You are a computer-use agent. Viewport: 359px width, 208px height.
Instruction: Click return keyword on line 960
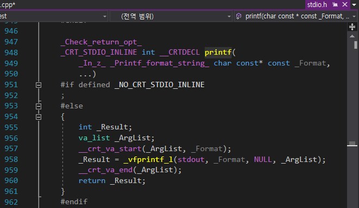coord(92,180)
